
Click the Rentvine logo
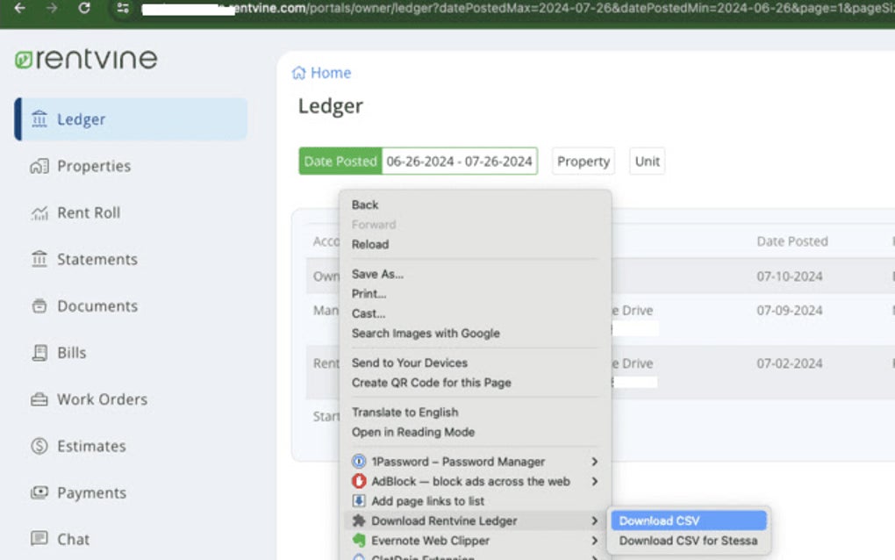coord(85,58)
